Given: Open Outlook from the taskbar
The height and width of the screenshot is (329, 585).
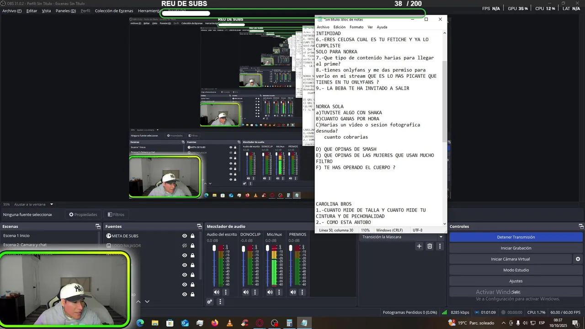Looking at the screenshot, I should pos(185,323).
